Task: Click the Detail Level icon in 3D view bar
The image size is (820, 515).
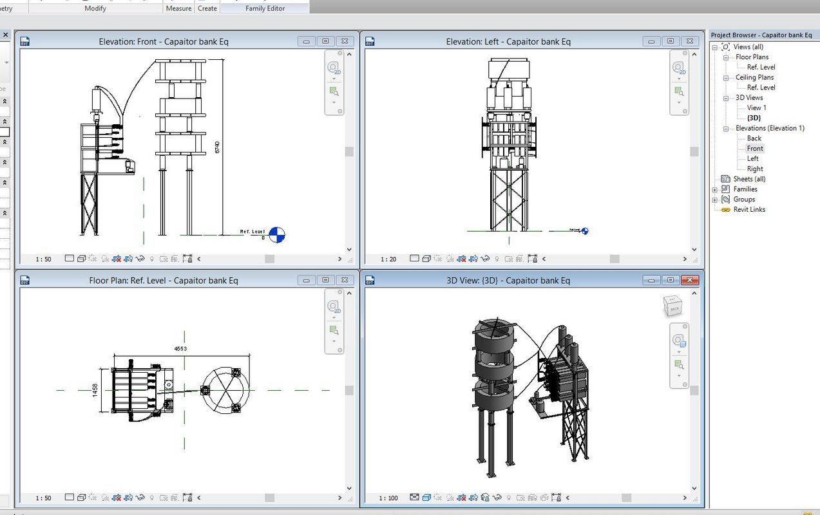Action: [x=414, y=498]
